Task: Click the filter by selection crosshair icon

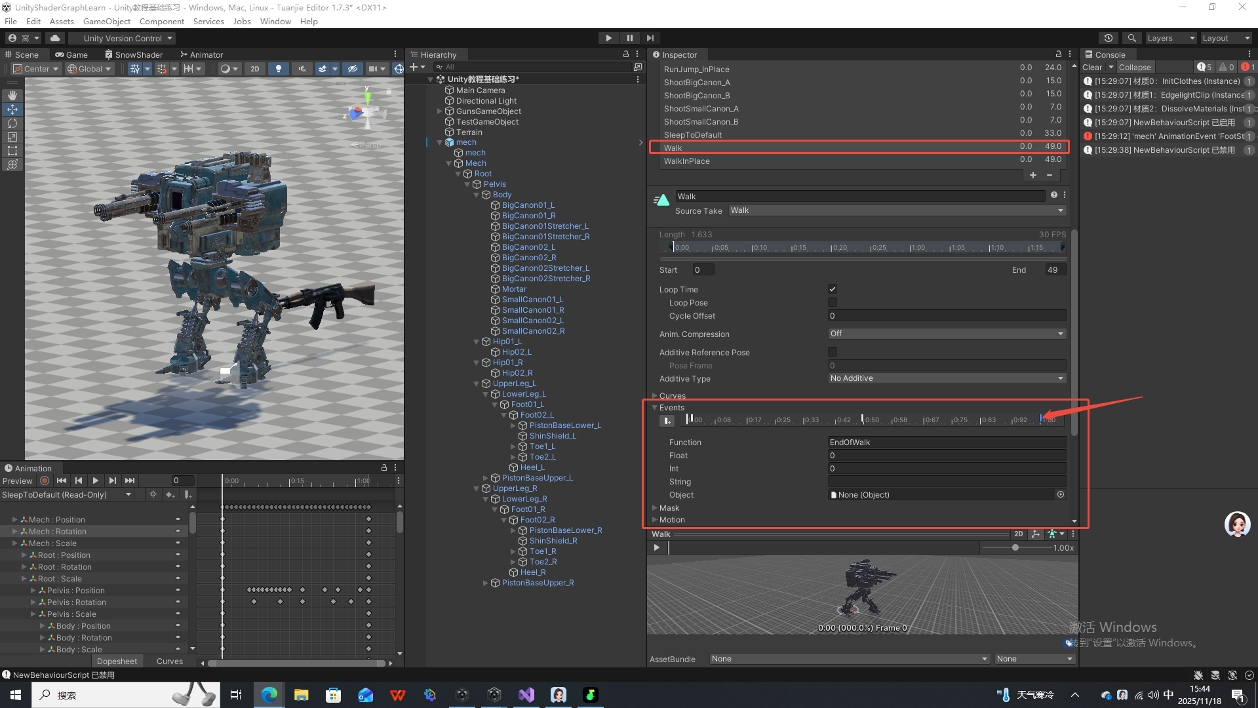Action: [153, 494]
